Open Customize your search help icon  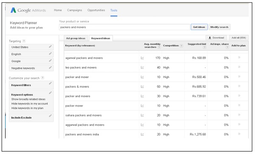click(42, 78)
